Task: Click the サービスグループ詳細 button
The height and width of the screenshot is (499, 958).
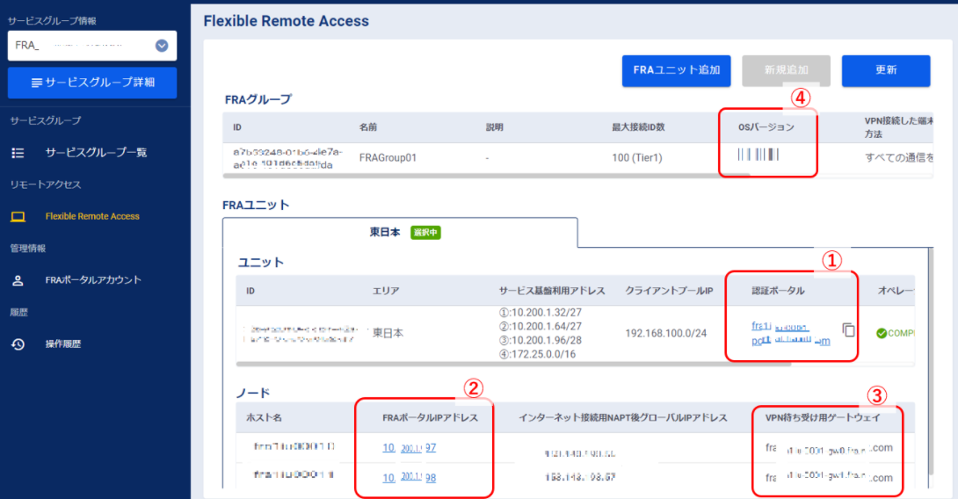Action: click(x=92, y=83)
